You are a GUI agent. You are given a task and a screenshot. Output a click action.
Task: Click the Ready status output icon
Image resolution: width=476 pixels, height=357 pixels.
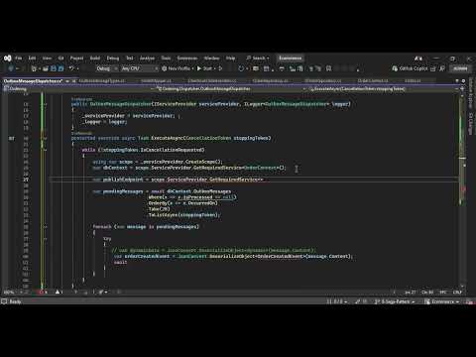[x=4, y=301]
